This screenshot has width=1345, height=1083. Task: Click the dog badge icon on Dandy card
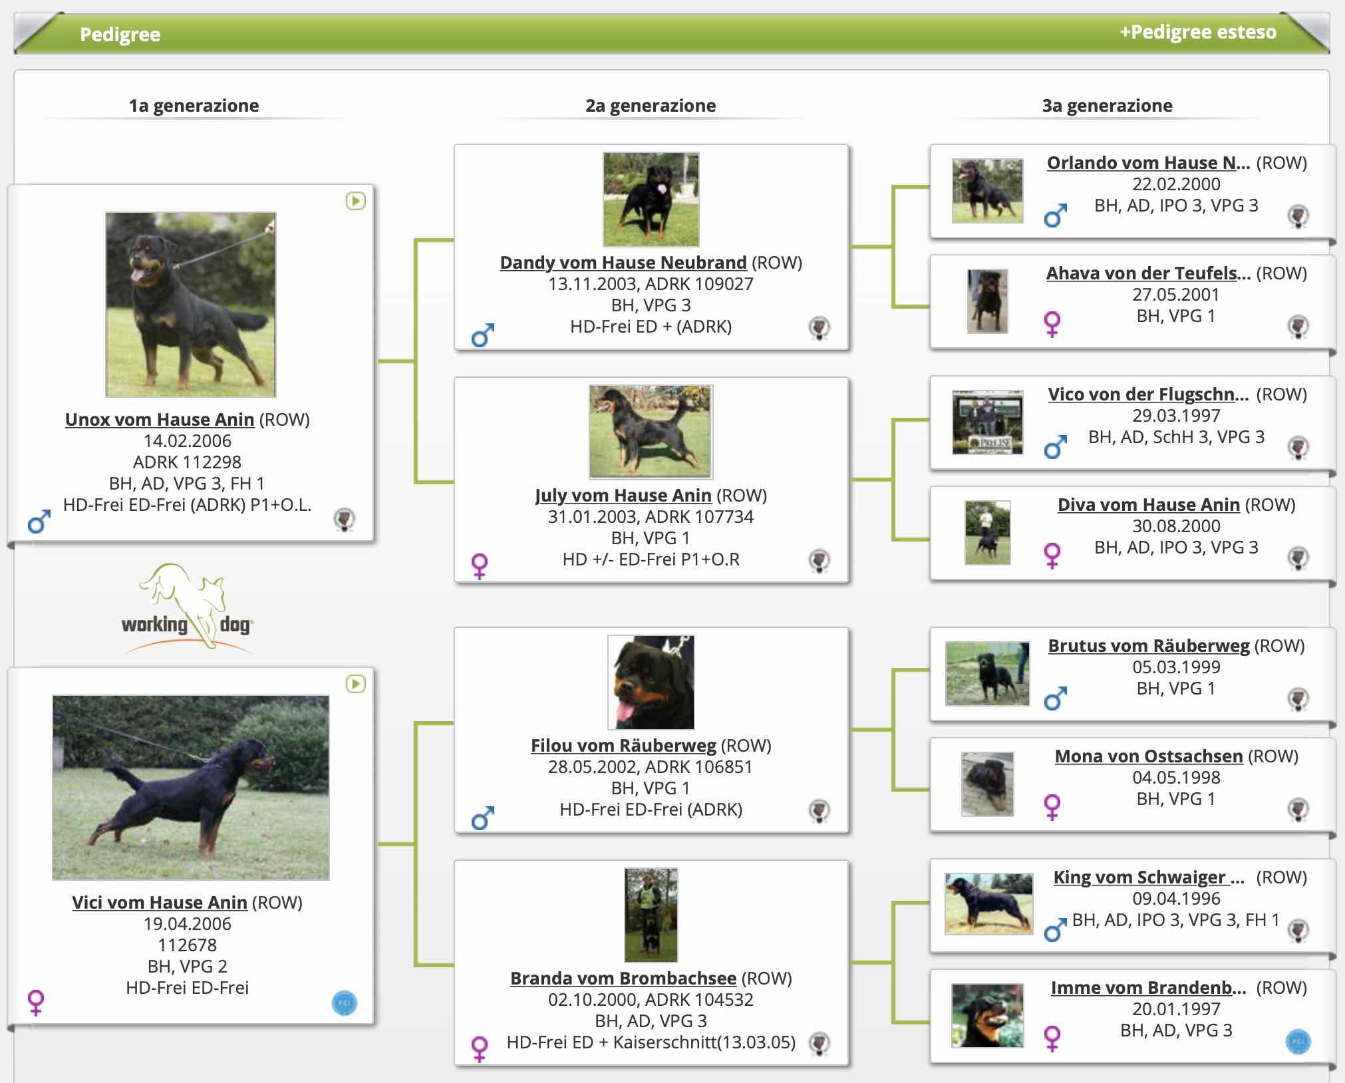point(820,328)
